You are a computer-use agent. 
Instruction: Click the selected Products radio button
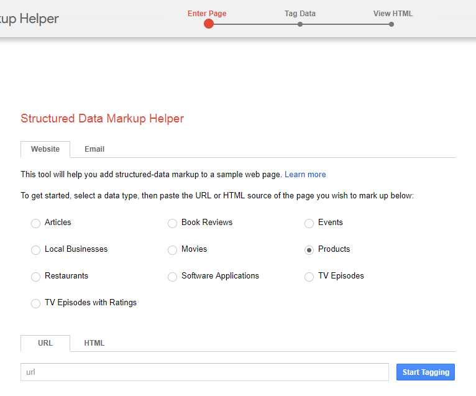[x=309, y=250]
